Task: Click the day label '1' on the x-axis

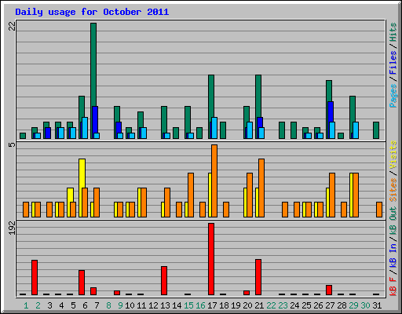Action: click(x=26, y=305)
